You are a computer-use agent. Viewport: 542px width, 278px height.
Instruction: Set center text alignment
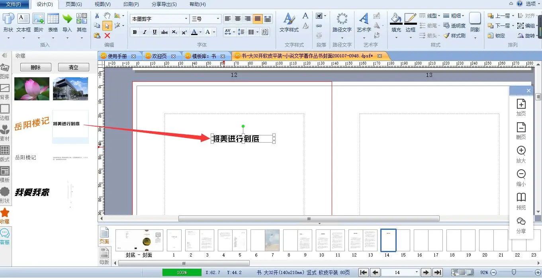[x=238, y=19]
